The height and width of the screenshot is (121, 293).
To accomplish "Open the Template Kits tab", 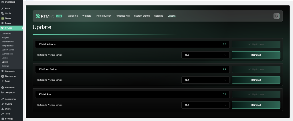I will (122, 16).
